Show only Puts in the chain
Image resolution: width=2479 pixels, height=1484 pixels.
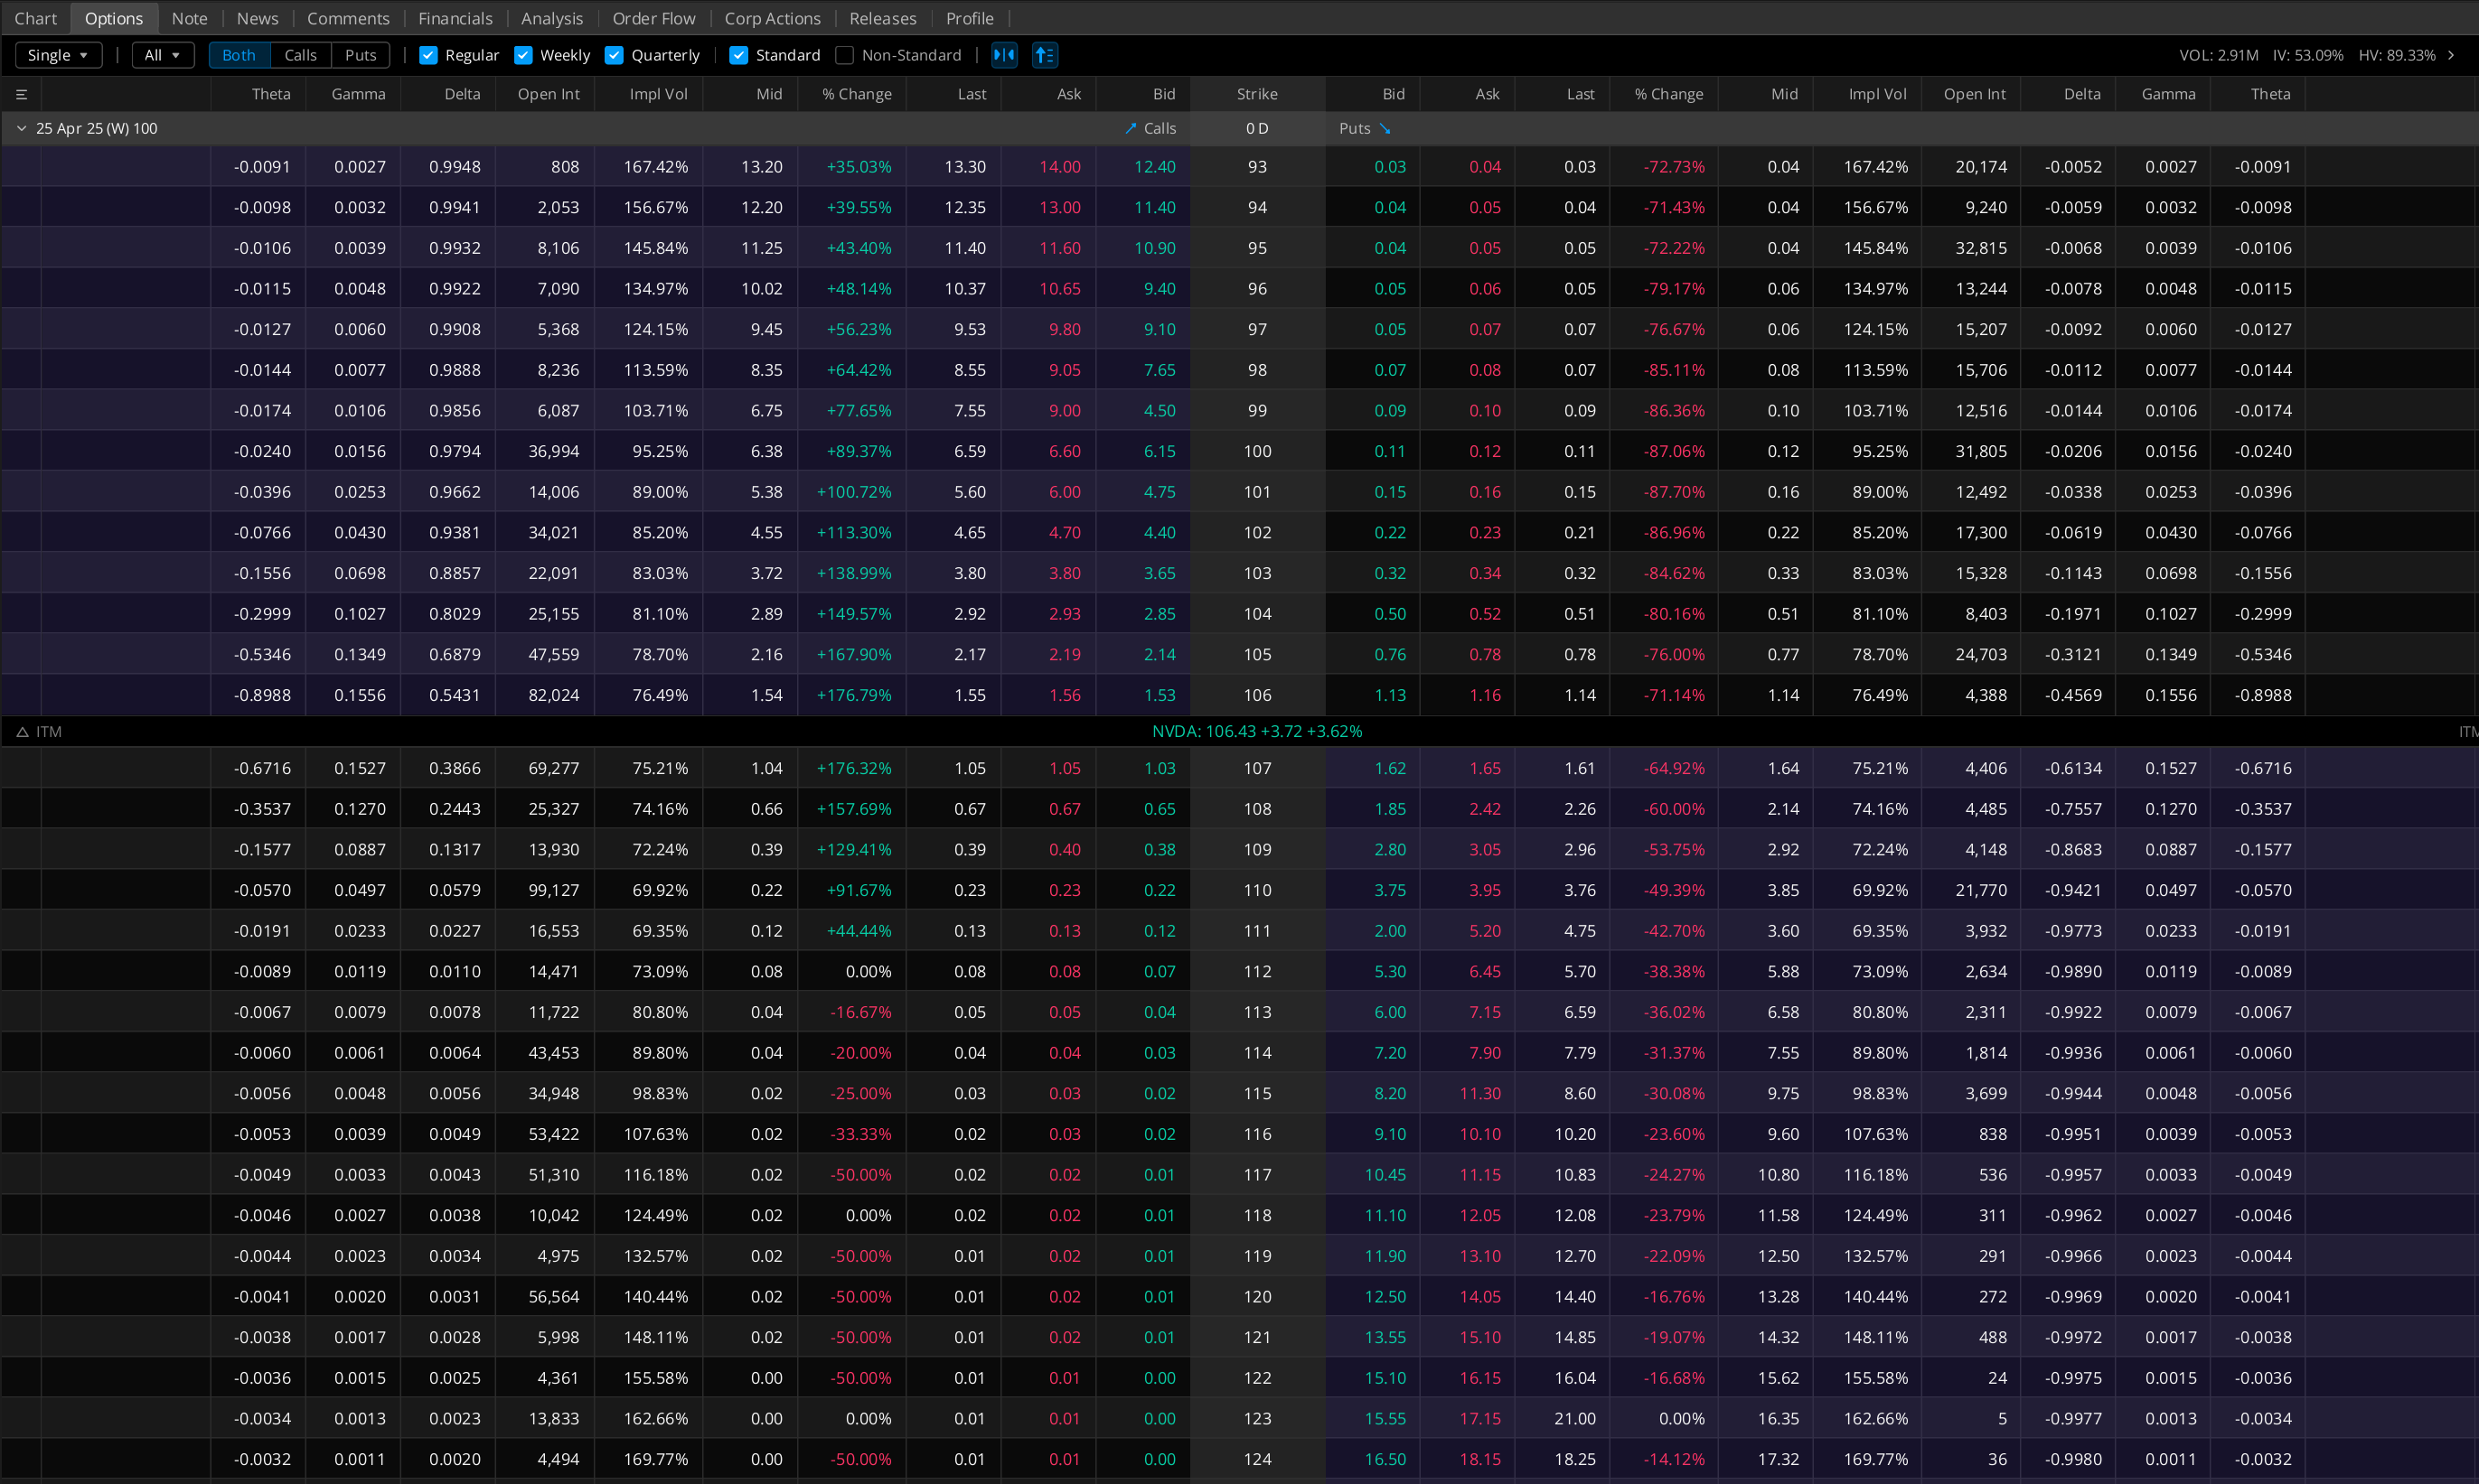pyautogui.click(x=362, y=55)
